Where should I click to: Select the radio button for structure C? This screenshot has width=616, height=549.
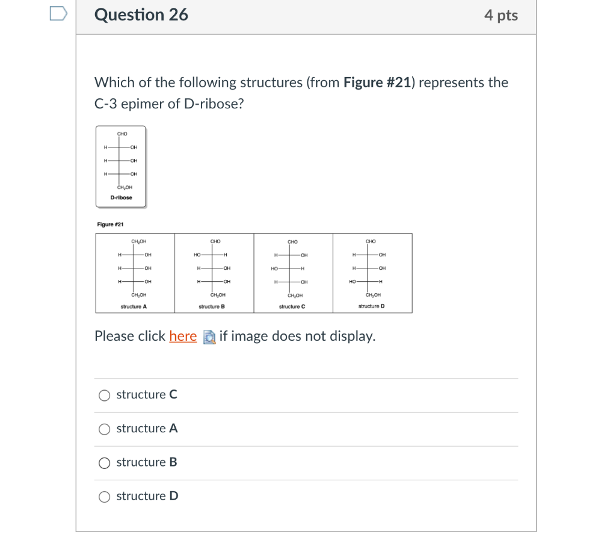click(x=104, y=395)
